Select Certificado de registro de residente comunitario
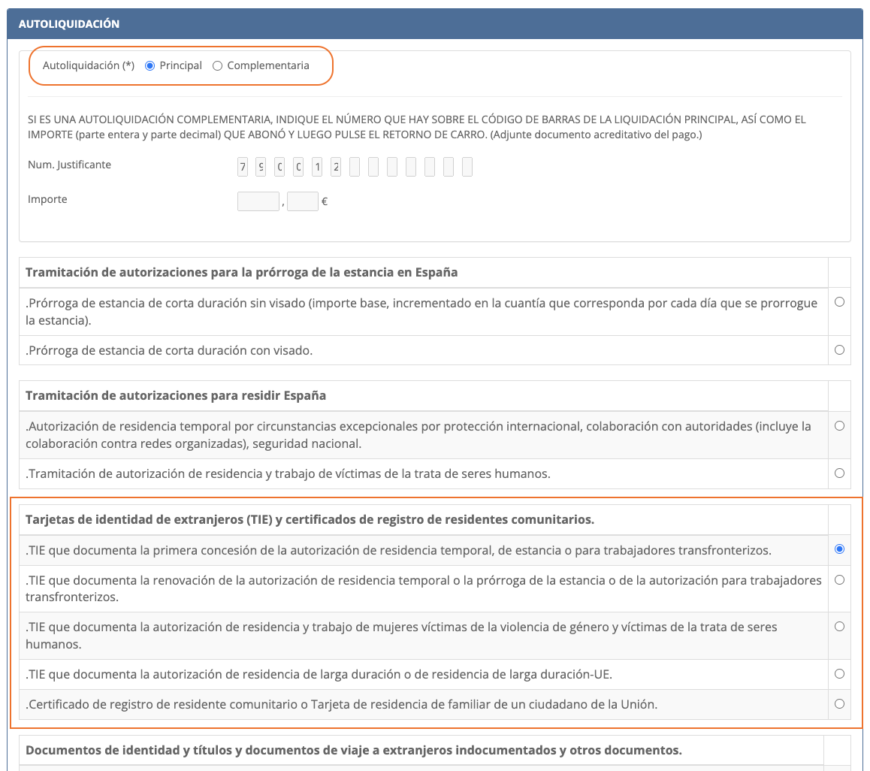The width and height of the screenshot is (870, 771). (x=839, y=704)
